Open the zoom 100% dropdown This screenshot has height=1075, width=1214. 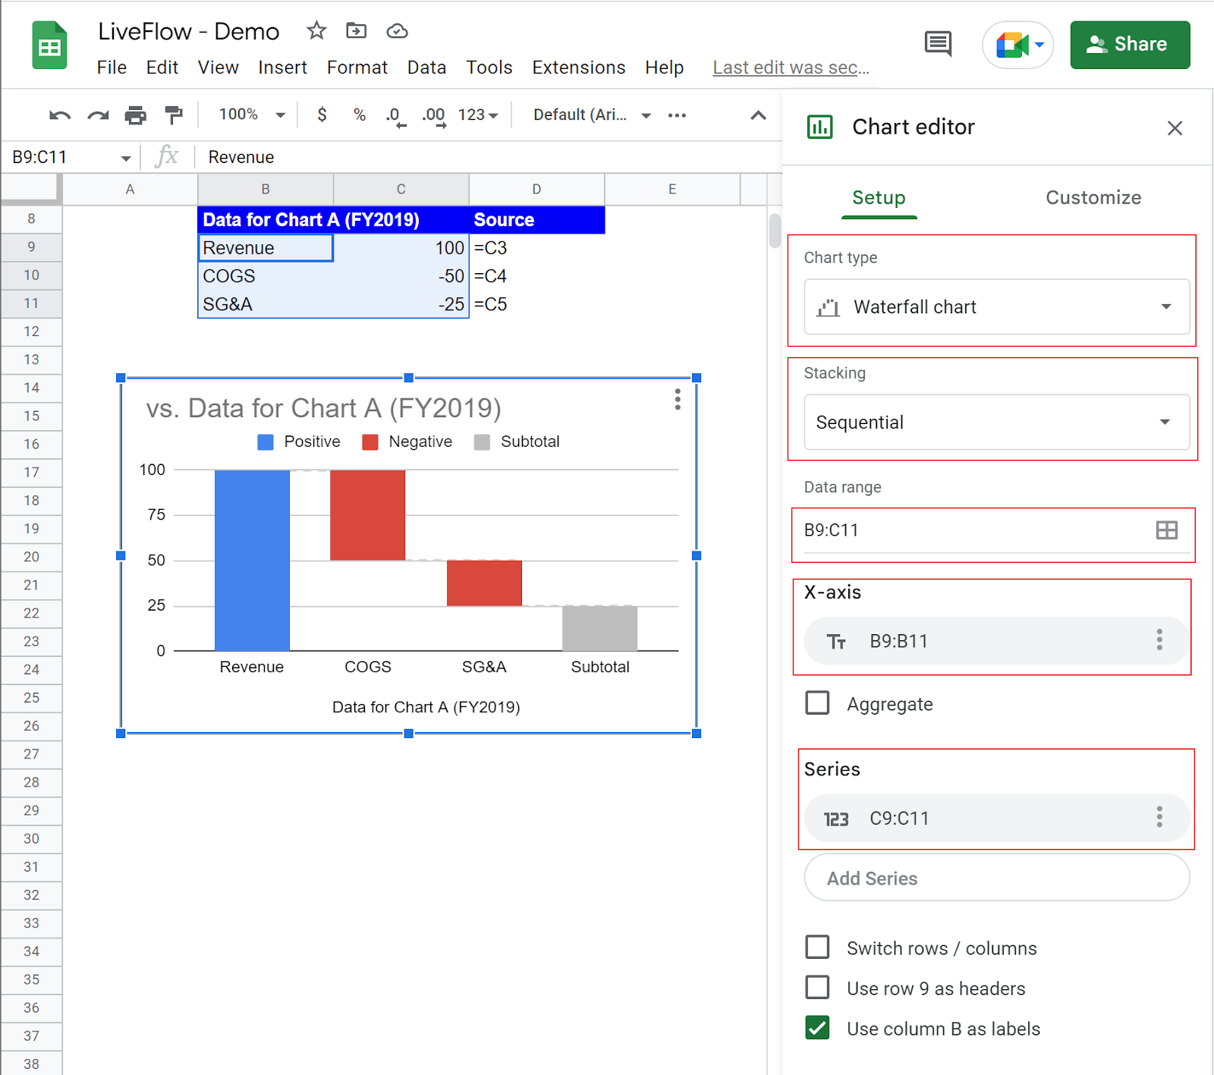tap(251, 115)
